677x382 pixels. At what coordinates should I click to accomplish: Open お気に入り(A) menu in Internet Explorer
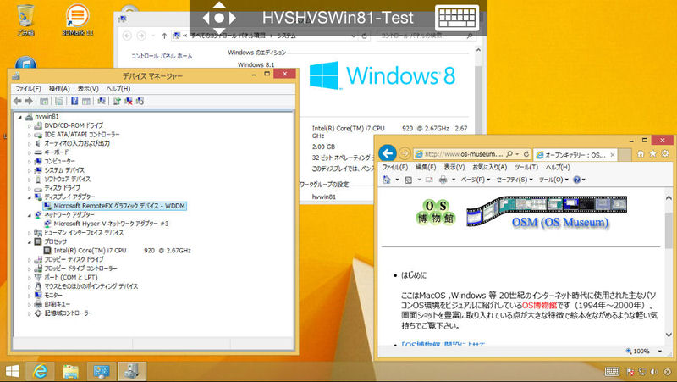tap(490, 167)
